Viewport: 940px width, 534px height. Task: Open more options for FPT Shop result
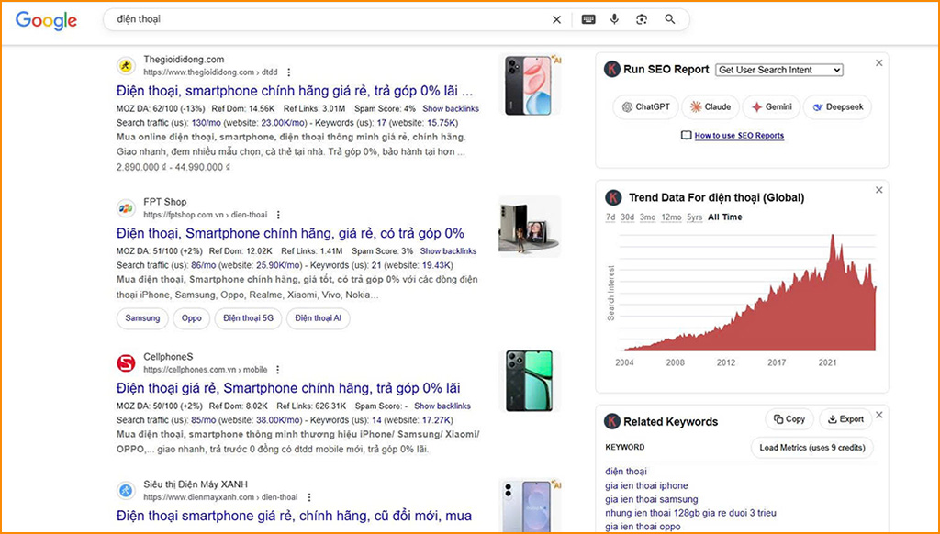278,215
